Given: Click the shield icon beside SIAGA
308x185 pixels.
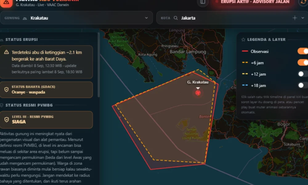Looking at the screenshot, I should coord(7,120).
